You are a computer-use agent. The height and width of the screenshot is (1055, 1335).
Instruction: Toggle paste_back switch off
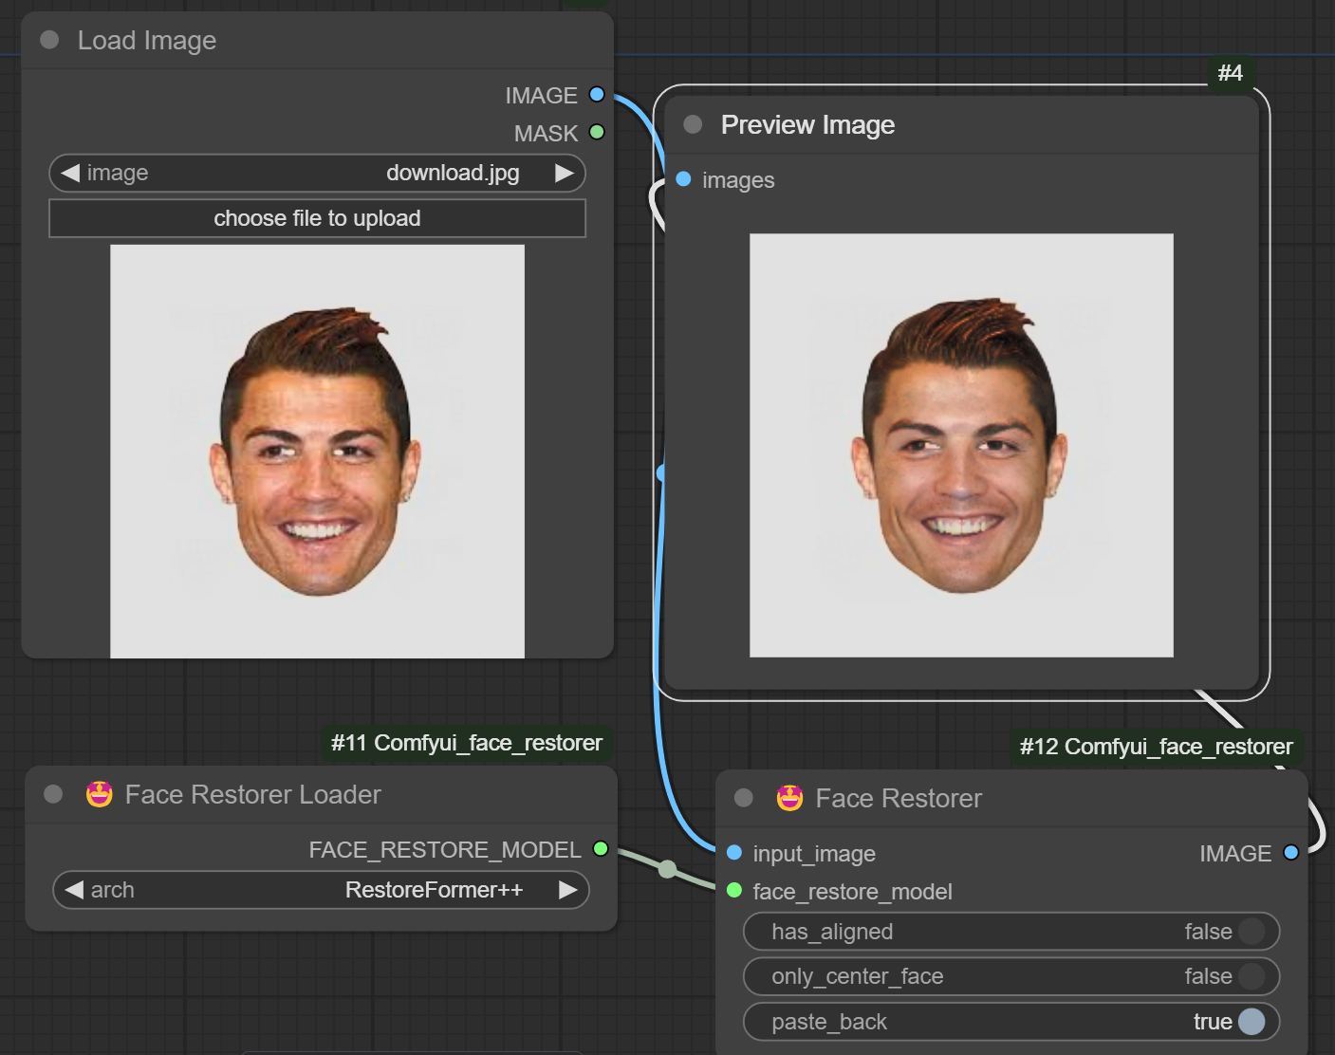tap(1011, 1022)
